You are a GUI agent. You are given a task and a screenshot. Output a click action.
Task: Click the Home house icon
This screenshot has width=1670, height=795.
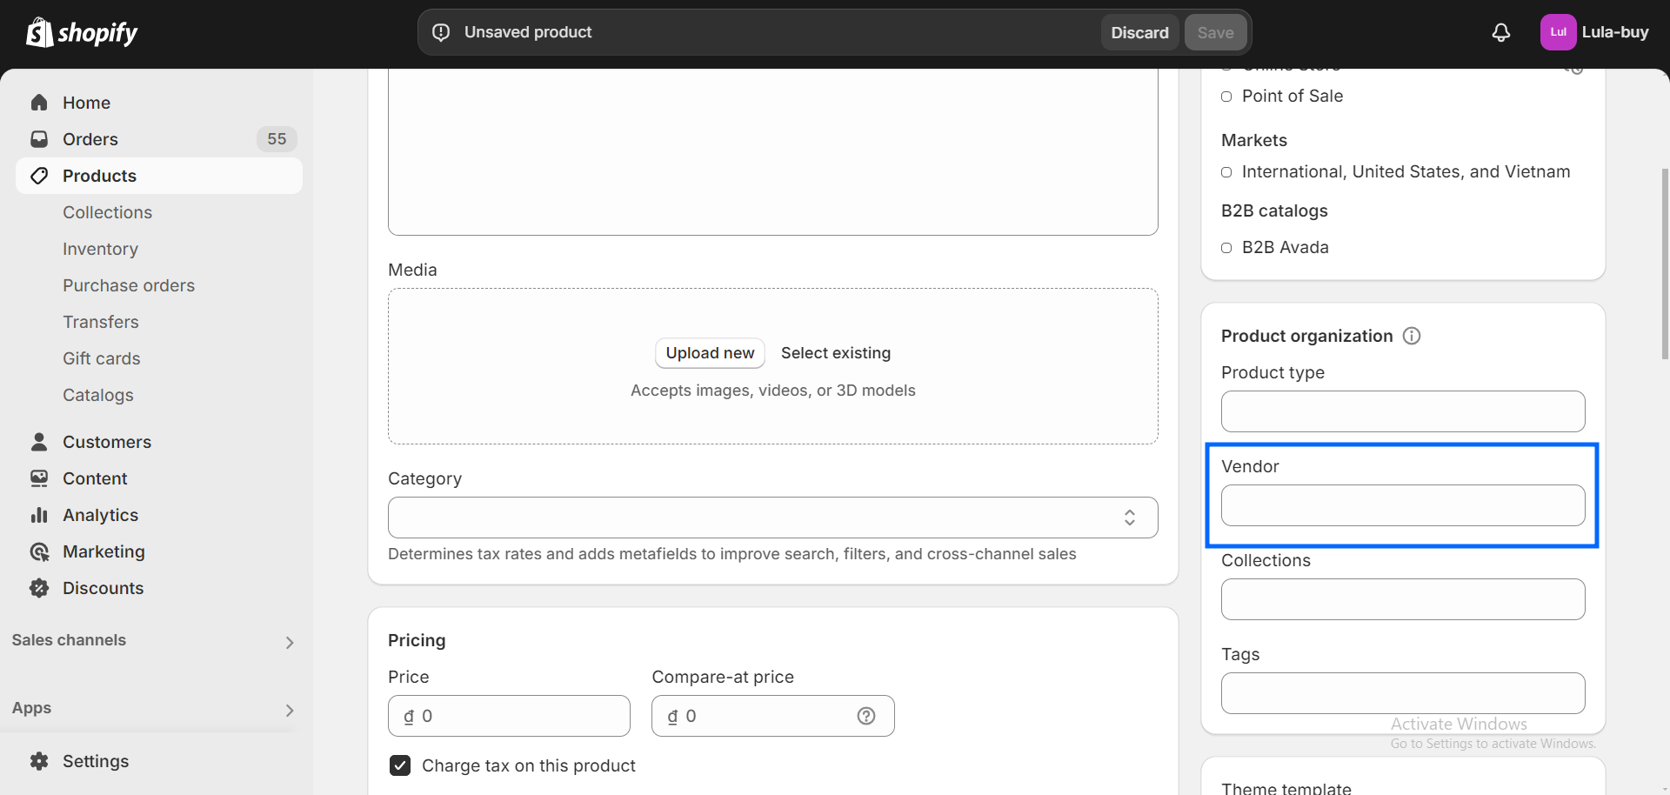(39, 103)
